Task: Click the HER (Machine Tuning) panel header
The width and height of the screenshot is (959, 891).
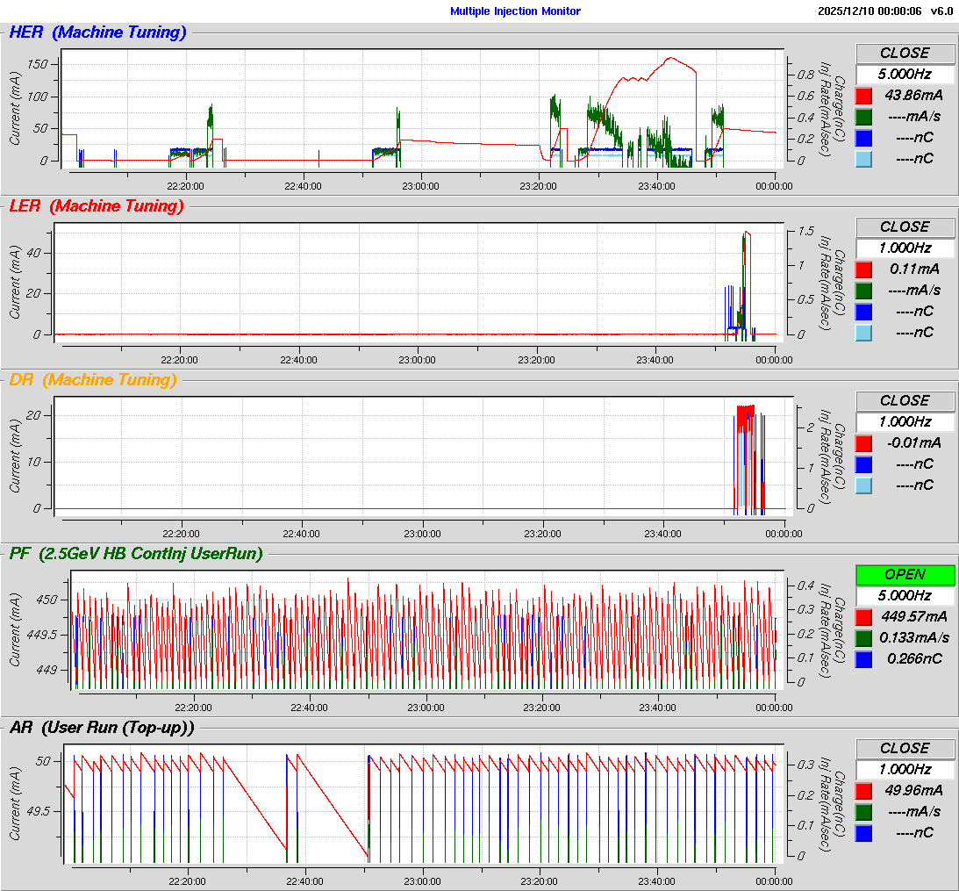Action: coord(97,33)
